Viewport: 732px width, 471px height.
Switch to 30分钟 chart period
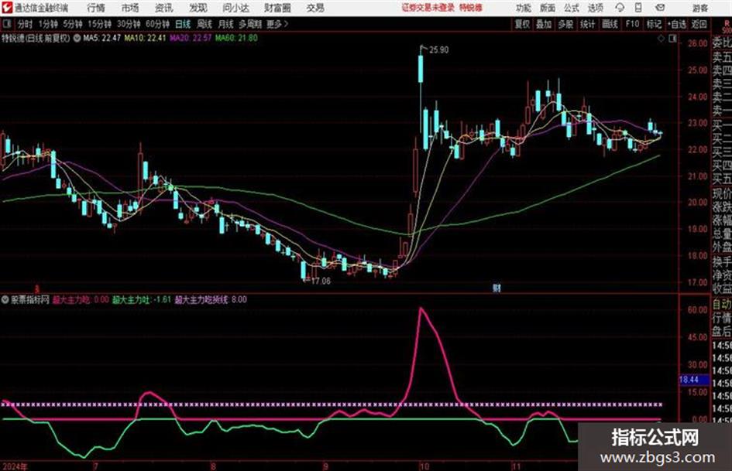[129, 24]
